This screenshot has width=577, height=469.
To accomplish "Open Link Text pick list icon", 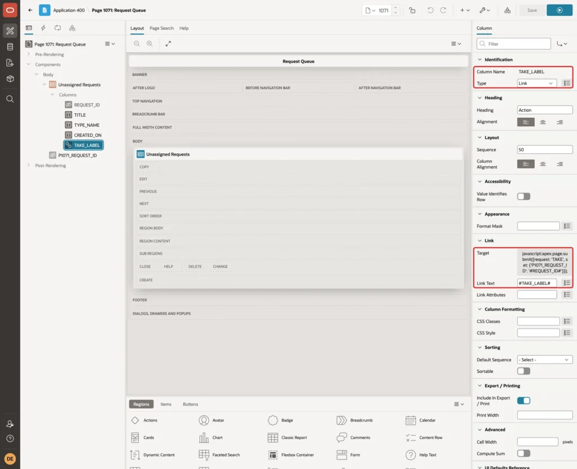I will 567,283.
